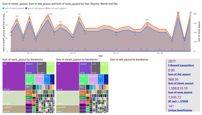
Task: Click the line chart's main title
Action: tap(60, 4)
